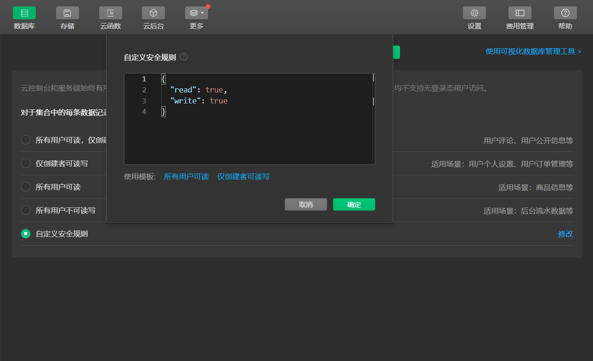This screenshot has width=593, height=361.
Task: Confirm rules with the 确定 button
Action: tap(354, 205)
